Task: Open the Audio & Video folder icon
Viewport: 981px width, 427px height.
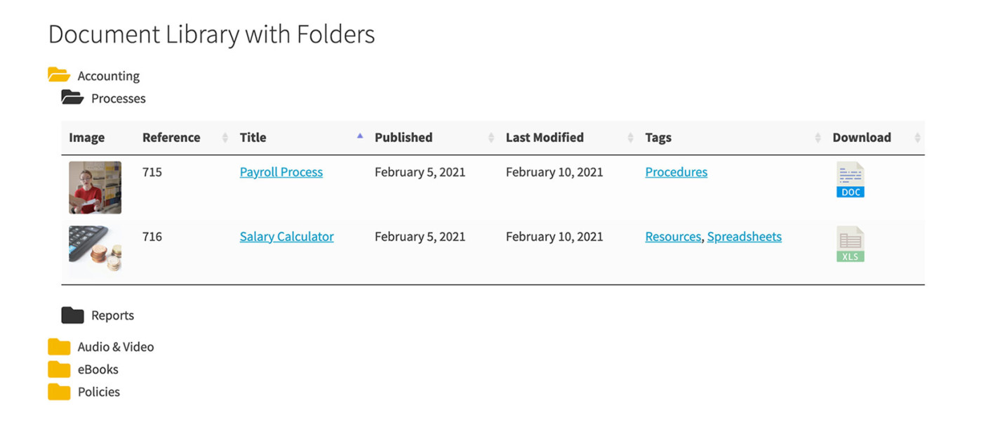Action: pyautogui.click(x=59, y=346)
